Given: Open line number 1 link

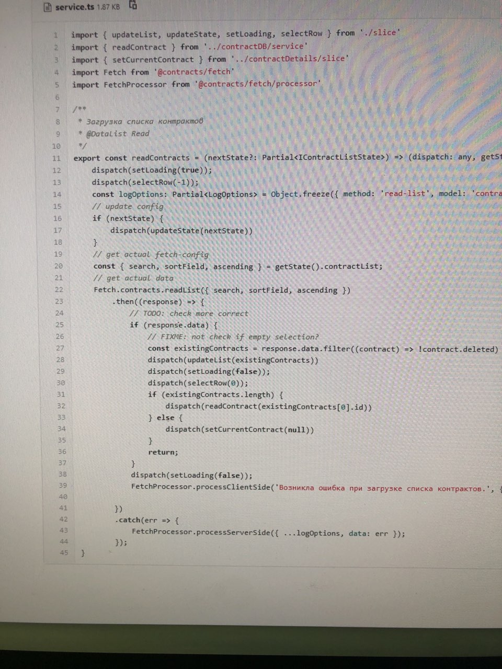Looking at the screenshot, I should [55, 36].
